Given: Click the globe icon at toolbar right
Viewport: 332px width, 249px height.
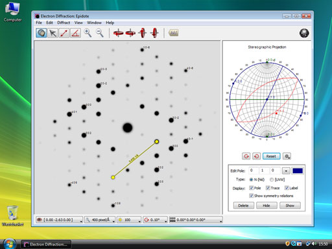Looking at the screenshot, I should click(x=304, y=33).
